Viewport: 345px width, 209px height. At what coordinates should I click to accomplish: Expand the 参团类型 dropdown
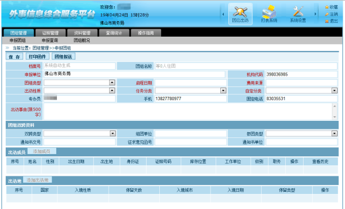click(x=334, y=133)
